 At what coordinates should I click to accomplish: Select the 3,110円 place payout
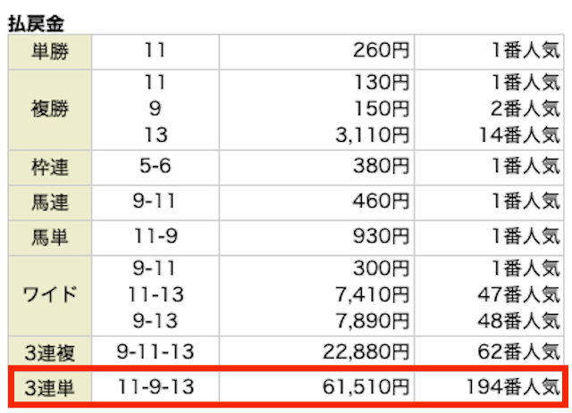click(372, 135)
